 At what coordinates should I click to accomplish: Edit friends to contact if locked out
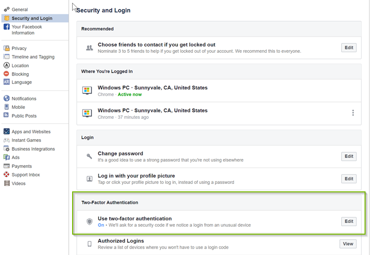pyautogui.click(x=349, y=48)
